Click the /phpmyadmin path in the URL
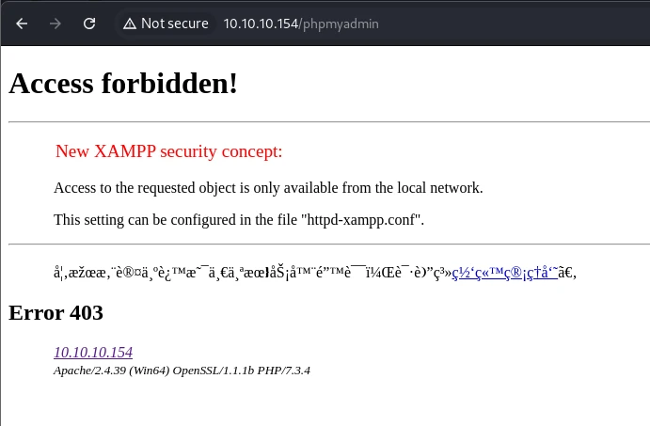The width and height of the screenshot is (650, 426). click(x=339, y=24)
